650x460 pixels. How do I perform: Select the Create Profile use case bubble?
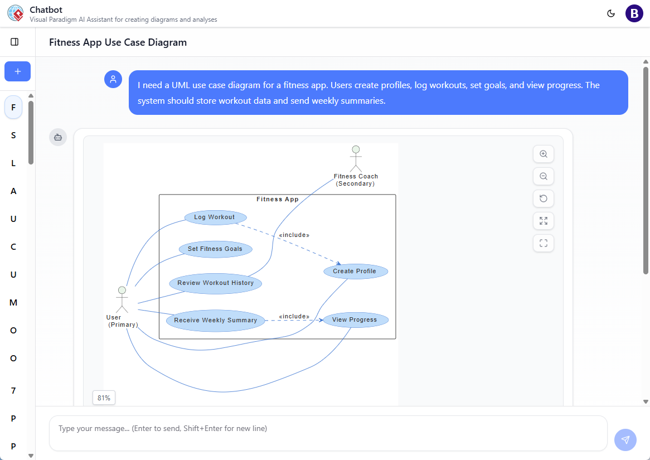coord(355,271)
